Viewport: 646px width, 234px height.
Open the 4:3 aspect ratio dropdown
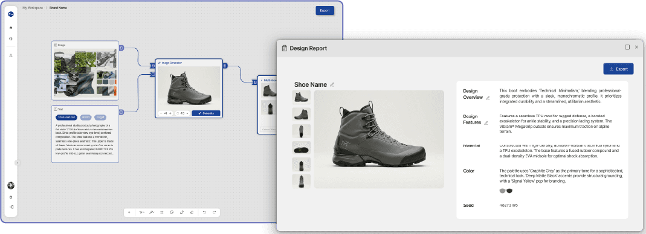182,113
